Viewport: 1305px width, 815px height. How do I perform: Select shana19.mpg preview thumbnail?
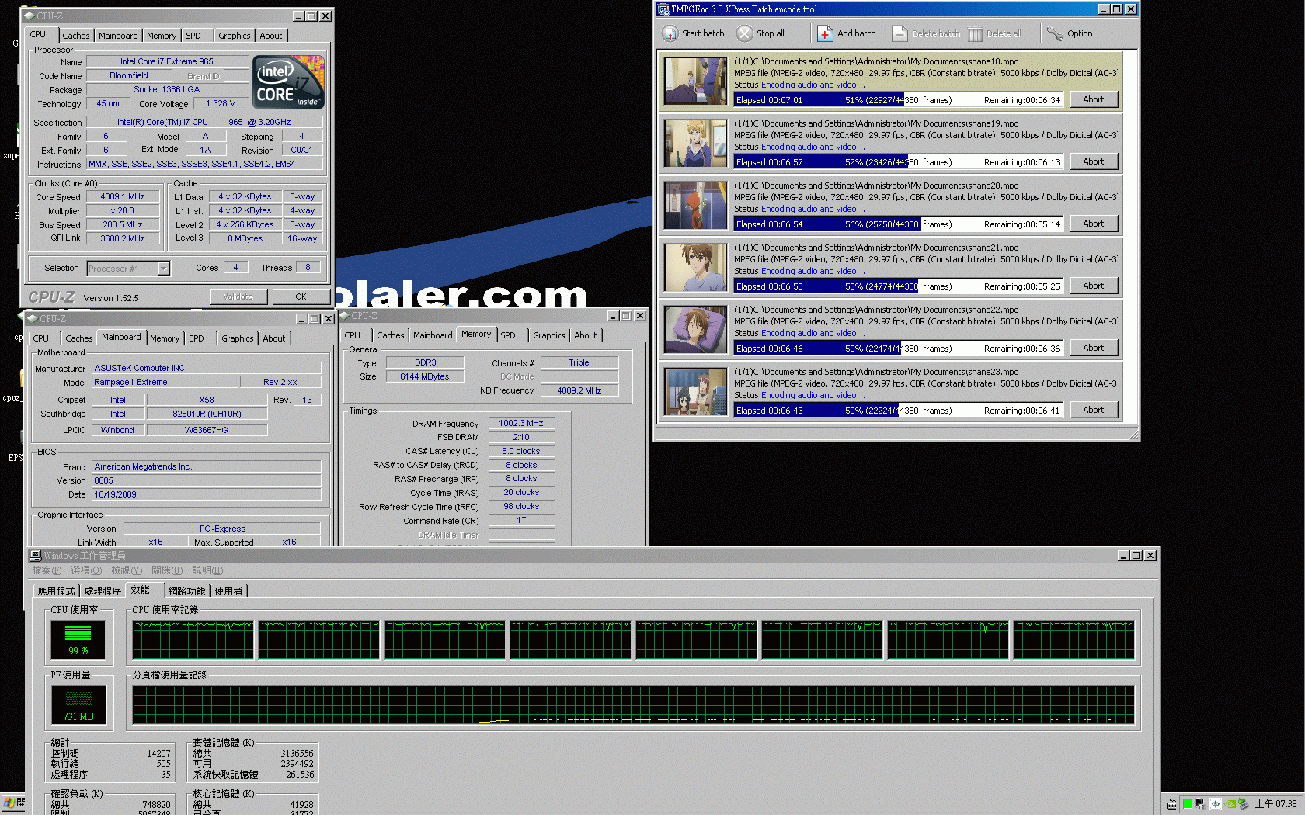pyautogui.click(x=695, y=143)
